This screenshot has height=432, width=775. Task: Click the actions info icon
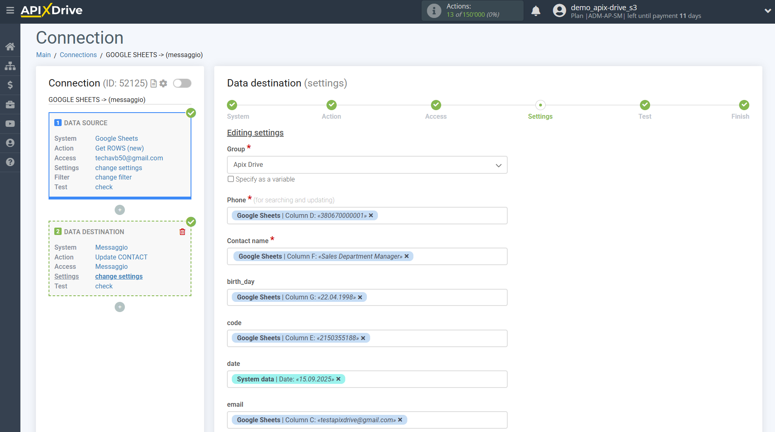tap(434, 11)
